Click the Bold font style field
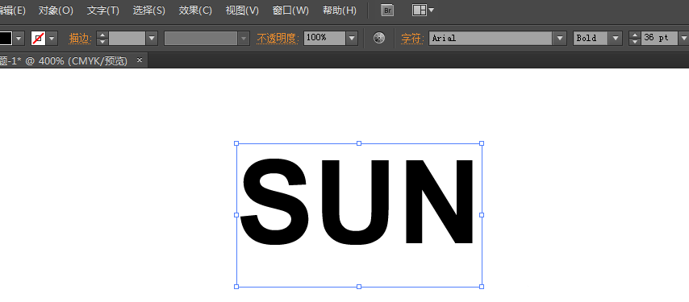Screen dimensions: 689x302 point(591,39)
